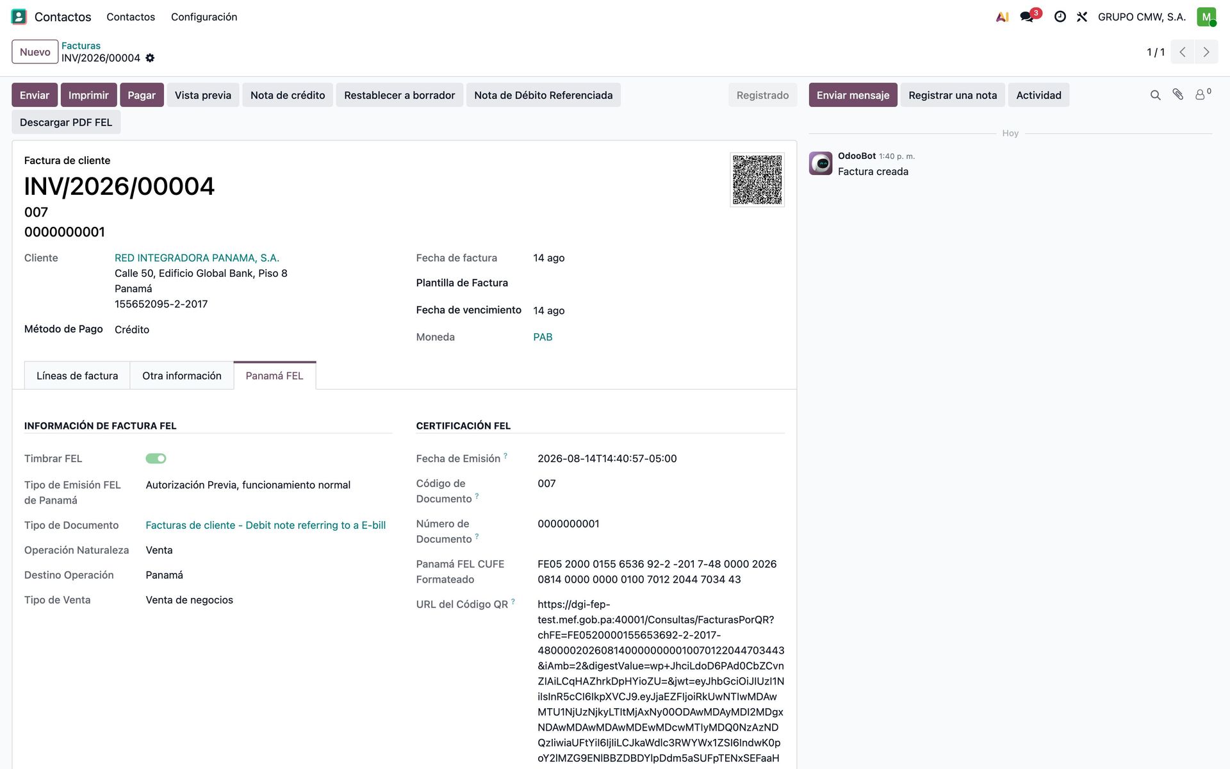Open the user avatar menu M
This screenshot has width=1230, height=769.
pos(1206,17)
